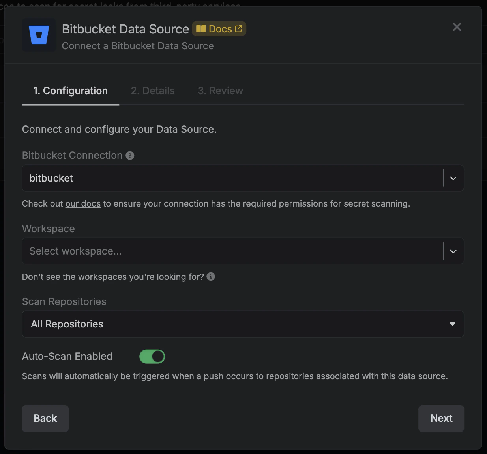This screenshot has height=454, width=487.
Task: Click the workspaces info icon
Action: click(211, 277)
